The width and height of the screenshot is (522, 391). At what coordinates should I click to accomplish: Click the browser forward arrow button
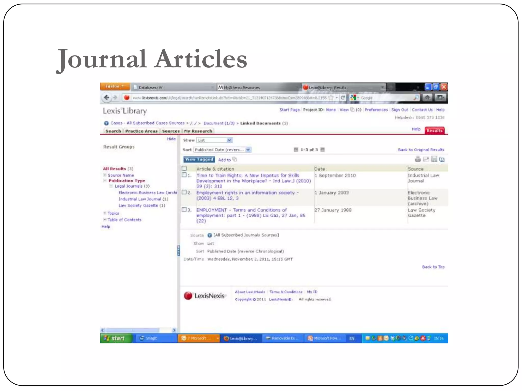tap(115, 97)
